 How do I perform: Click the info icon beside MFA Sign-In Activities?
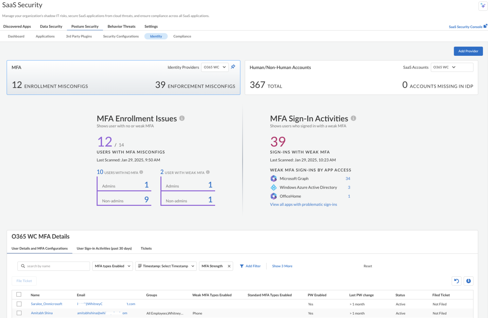[353, 118]
